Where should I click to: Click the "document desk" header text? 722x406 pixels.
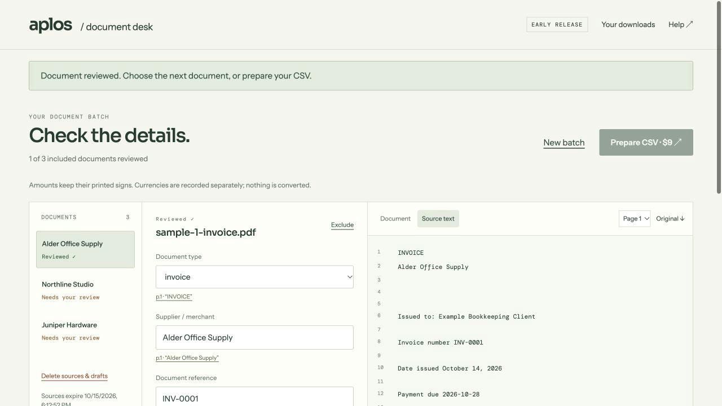coord(117,27)
